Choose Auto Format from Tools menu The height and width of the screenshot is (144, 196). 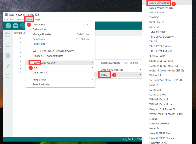60,24
